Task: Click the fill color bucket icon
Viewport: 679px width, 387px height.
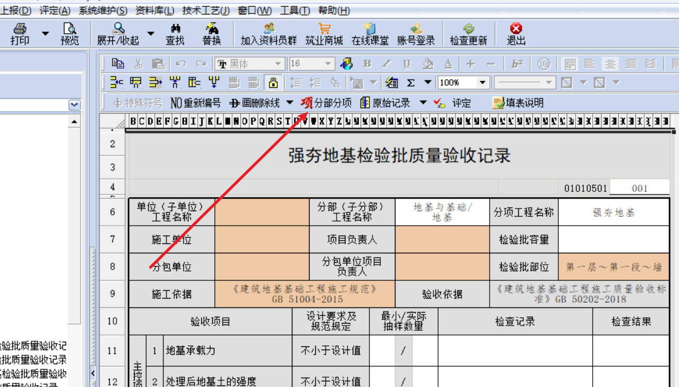Action: coord(428,64)
